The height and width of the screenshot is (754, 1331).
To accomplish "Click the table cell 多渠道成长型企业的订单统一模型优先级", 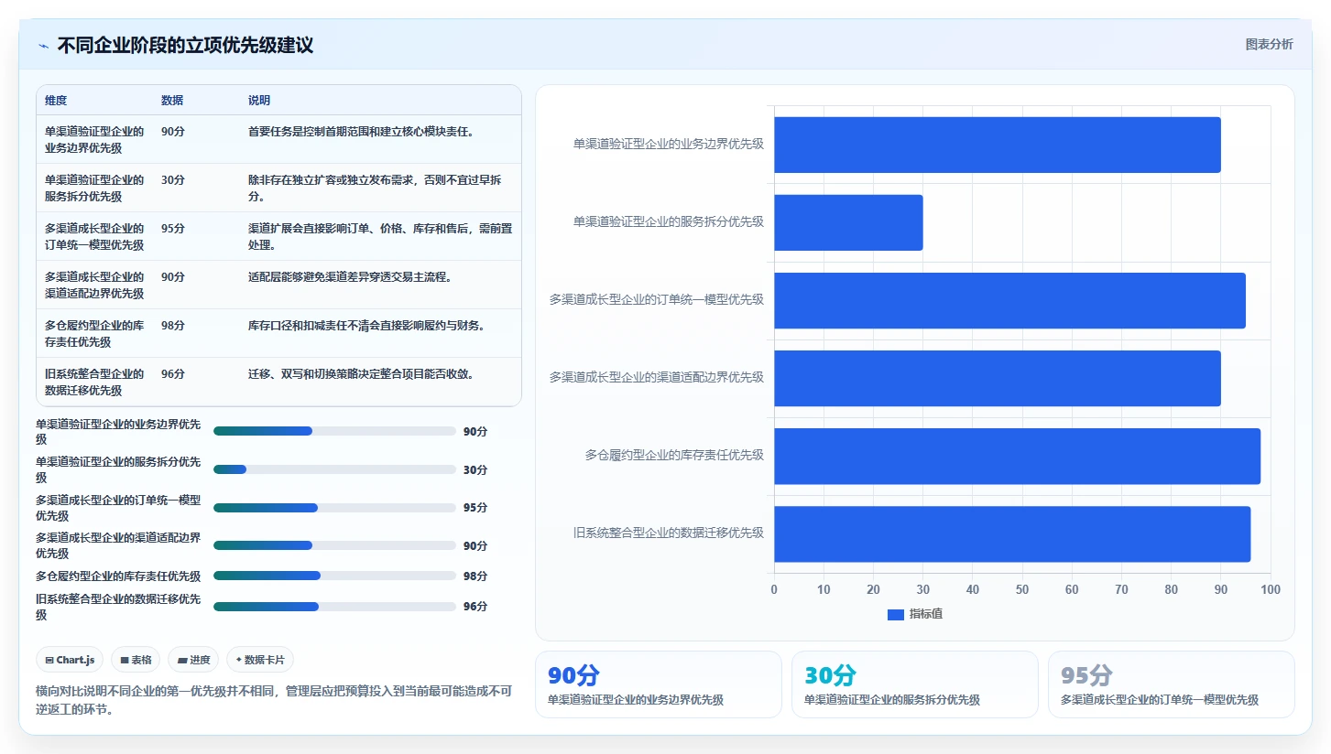I will [x=94, y=236].
